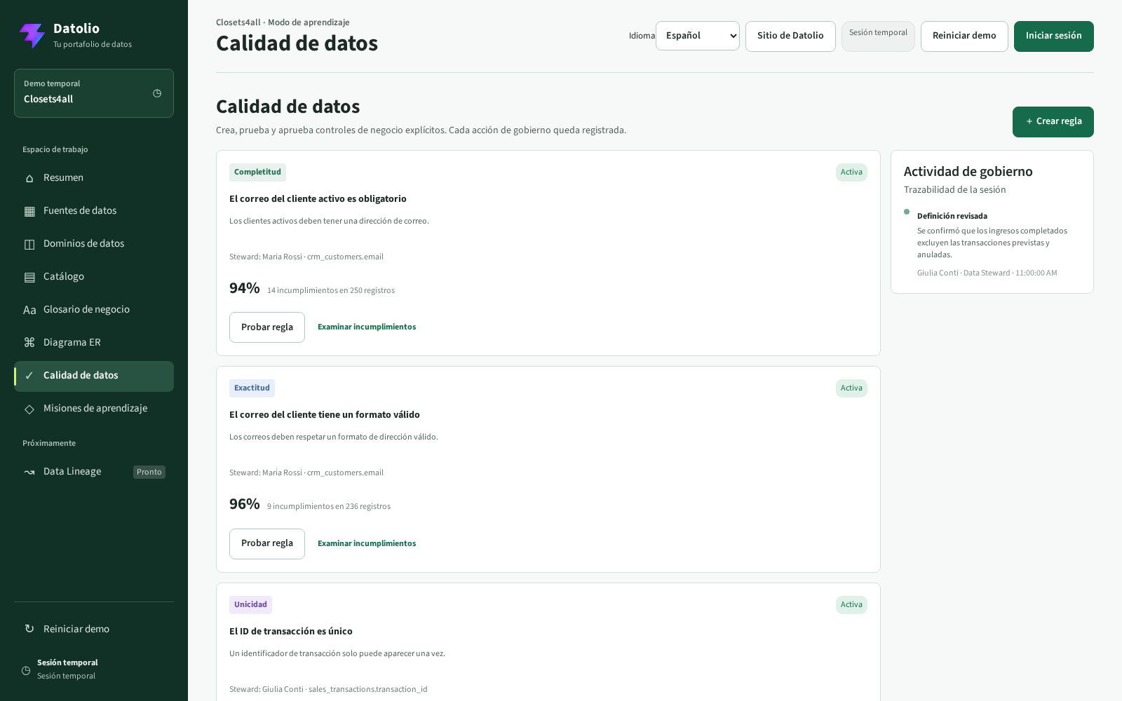Open the Idioma Español dropdown
The width and height of the screenshot is (1122, 701).
coord(697,36)
